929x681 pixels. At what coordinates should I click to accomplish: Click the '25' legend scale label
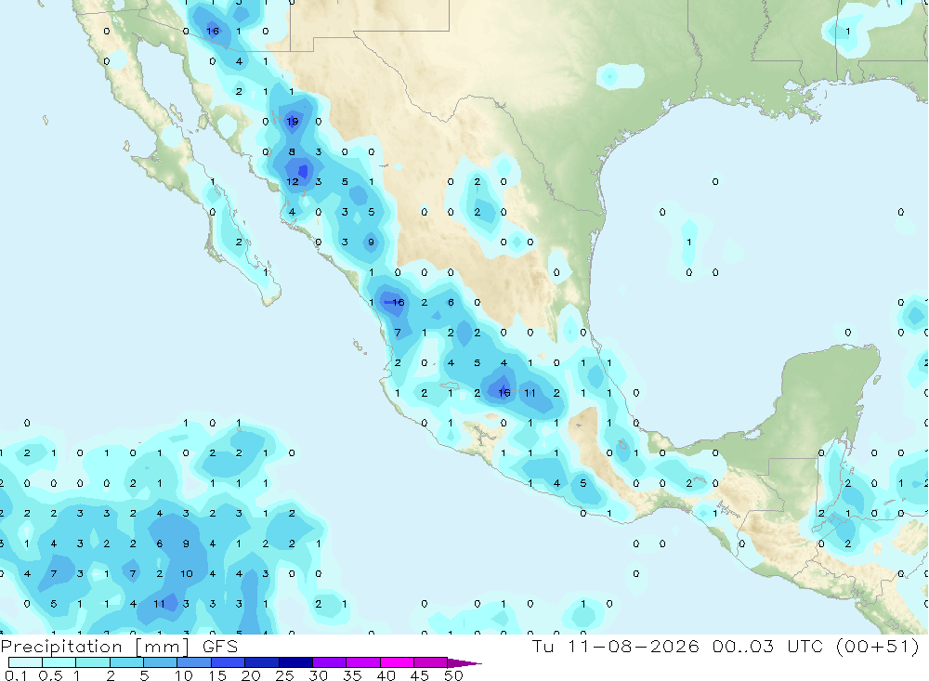(x=284, y=675)
